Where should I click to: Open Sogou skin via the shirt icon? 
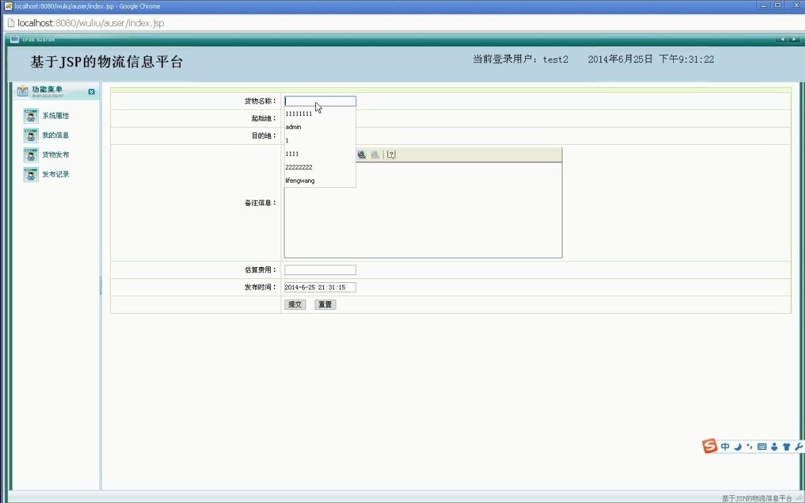point(786,447)
